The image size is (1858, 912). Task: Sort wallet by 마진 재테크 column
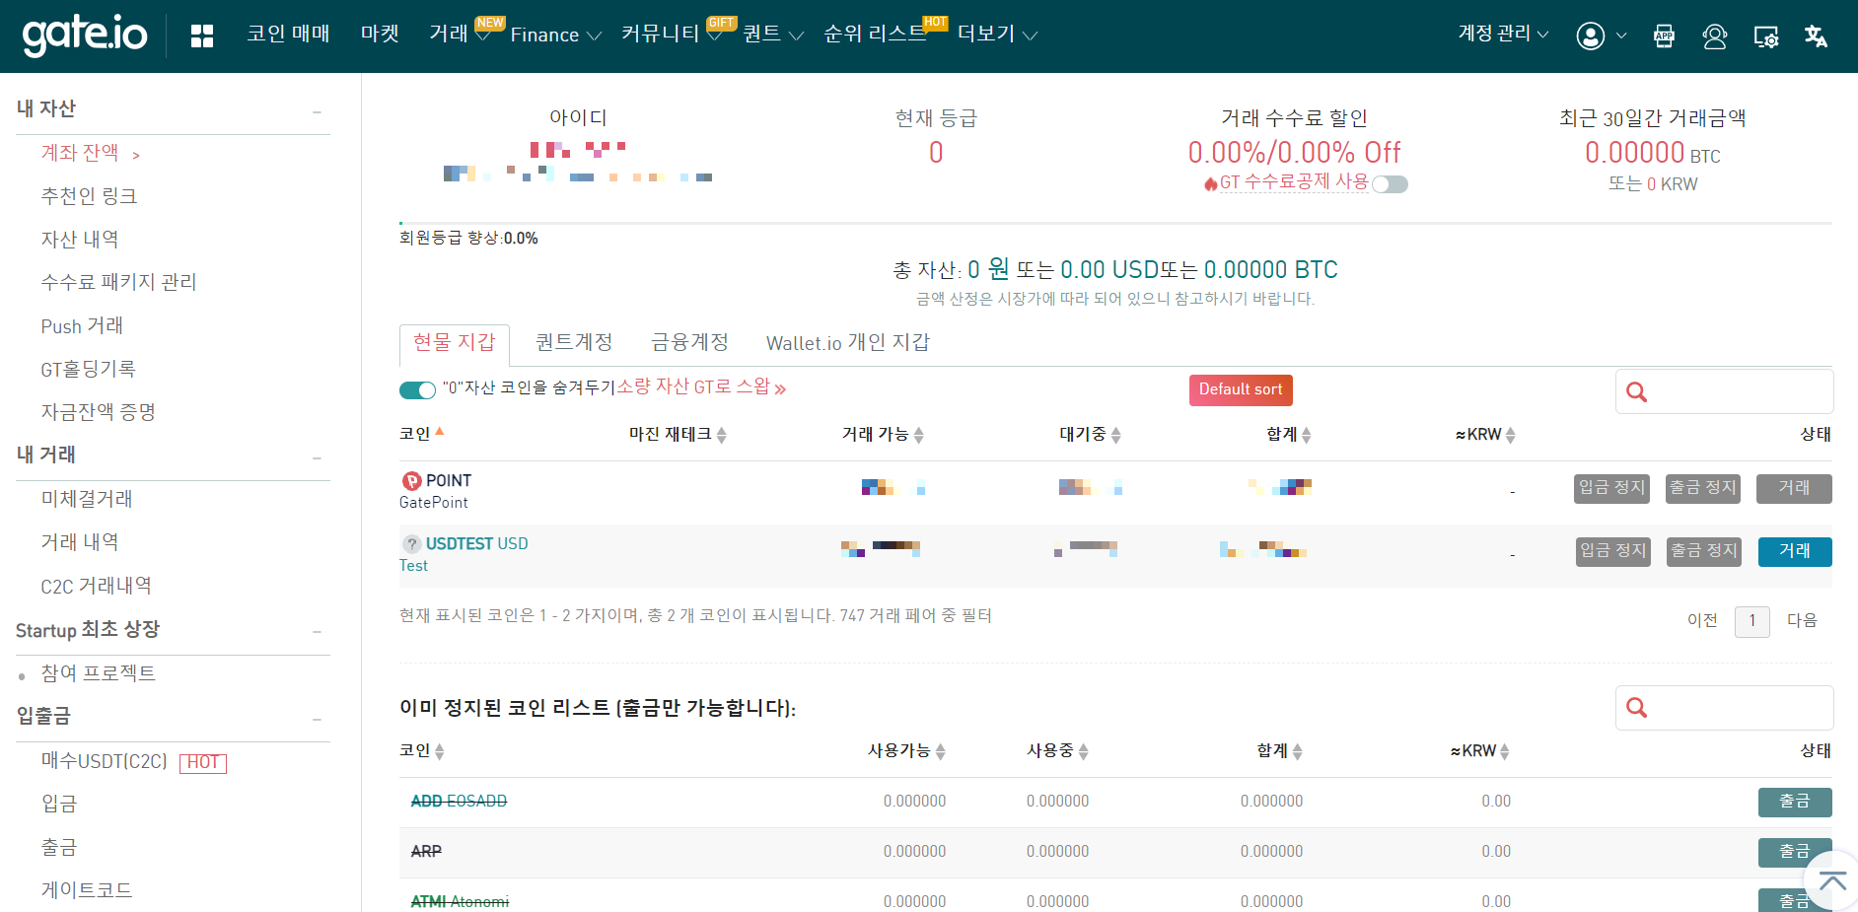tap(722, 435)
